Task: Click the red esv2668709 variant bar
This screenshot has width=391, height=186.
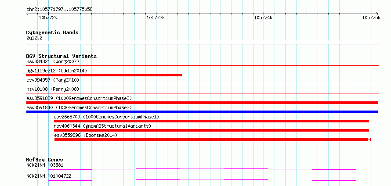Action: (x=211, y=121)
